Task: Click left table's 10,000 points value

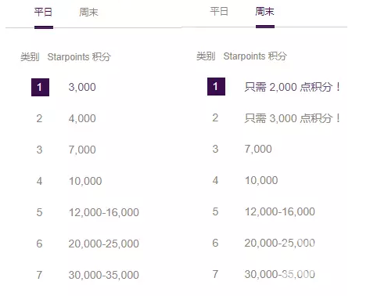Action: click(x=85, y=181)
